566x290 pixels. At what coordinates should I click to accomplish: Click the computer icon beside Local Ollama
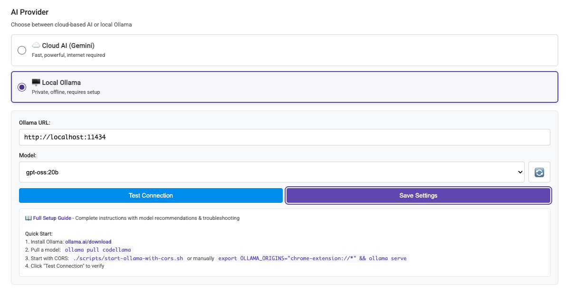click(36, 82)
